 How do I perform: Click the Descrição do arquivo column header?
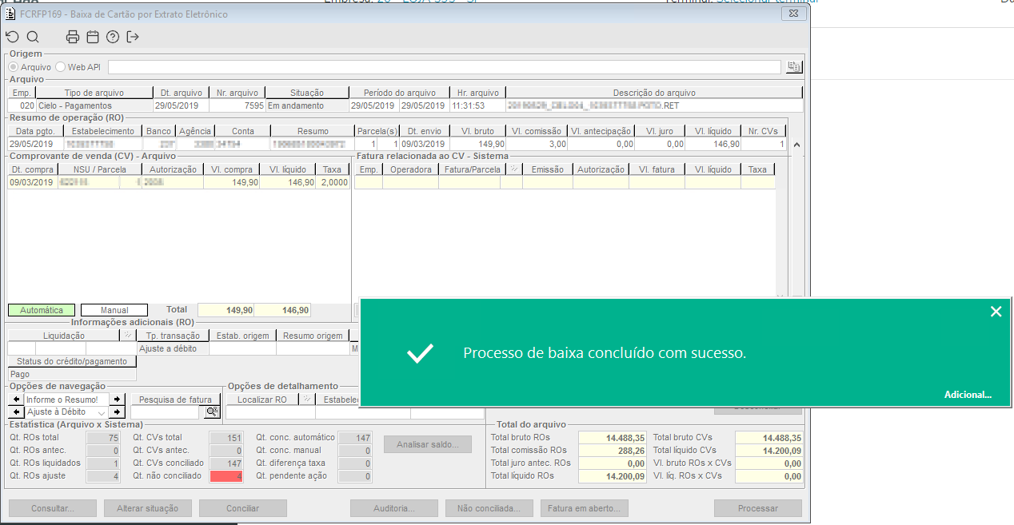click(x=654, y=93)
